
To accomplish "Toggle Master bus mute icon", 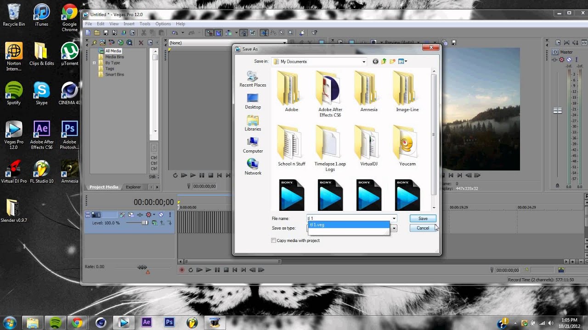I will pyautogui.click(x=569, y=60).
